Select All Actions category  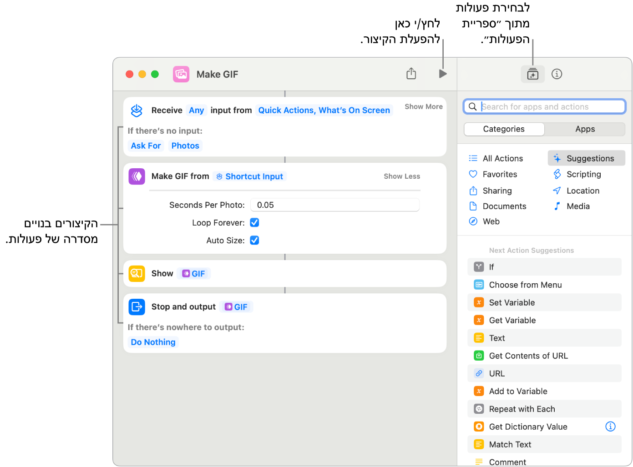(496, 158)
